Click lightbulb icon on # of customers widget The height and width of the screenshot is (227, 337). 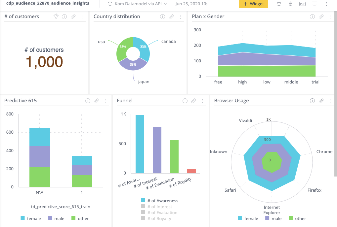tap(57, 16)
